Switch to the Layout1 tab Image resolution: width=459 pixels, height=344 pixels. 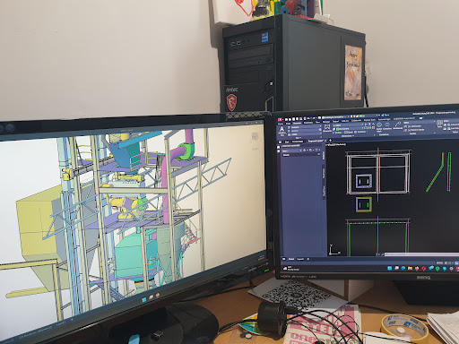300,259
